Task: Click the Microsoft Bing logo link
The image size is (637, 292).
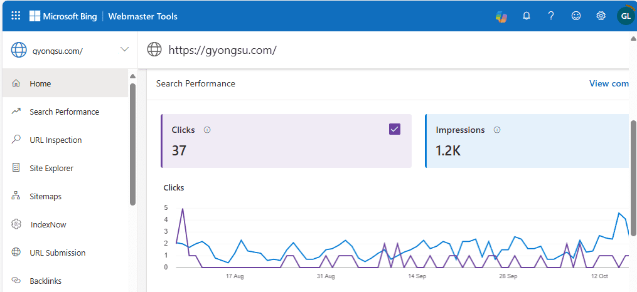Action: click(63, 16)
